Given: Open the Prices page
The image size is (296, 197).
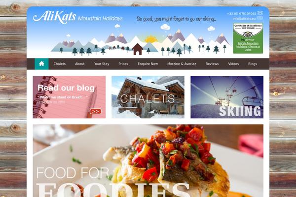Looking at the screenshot, I should [x=123, y=64].
